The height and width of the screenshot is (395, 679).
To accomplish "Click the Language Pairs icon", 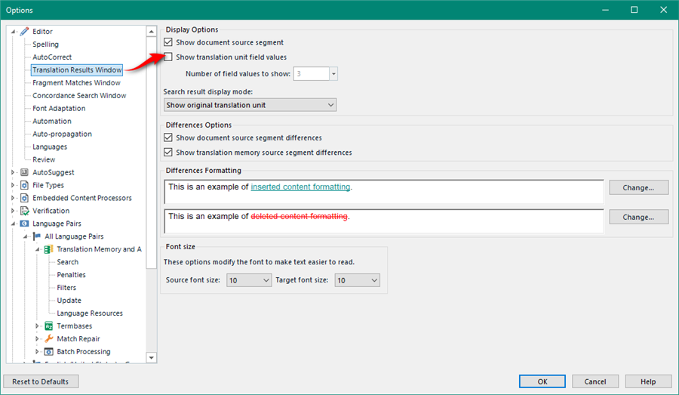I will coord(24,224).
